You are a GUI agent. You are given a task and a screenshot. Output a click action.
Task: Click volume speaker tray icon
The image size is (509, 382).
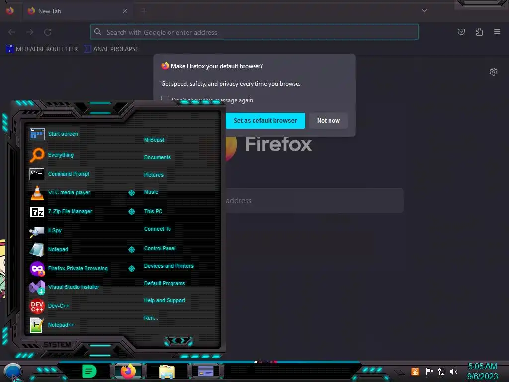453,371
